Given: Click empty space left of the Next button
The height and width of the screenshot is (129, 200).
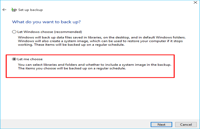Looking at the screenshot, I should point(86,124).
